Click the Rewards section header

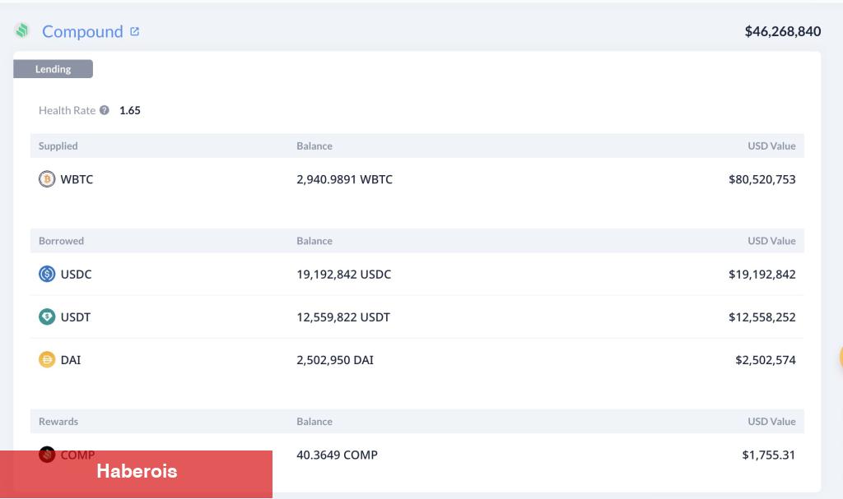58,422
